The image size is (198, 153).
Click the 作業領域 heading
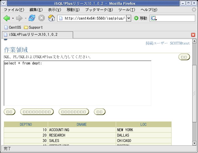[16, 50]
